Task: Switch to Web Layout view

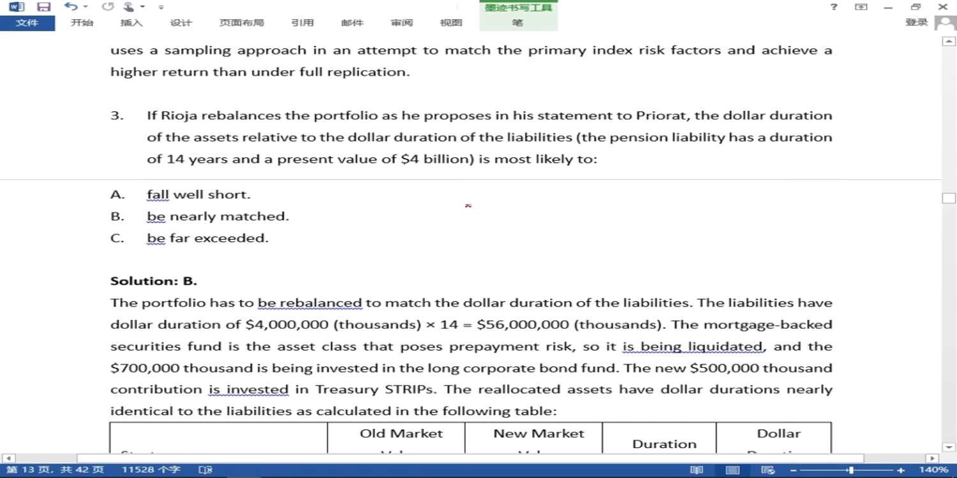Action: click(x=768, y=470)
